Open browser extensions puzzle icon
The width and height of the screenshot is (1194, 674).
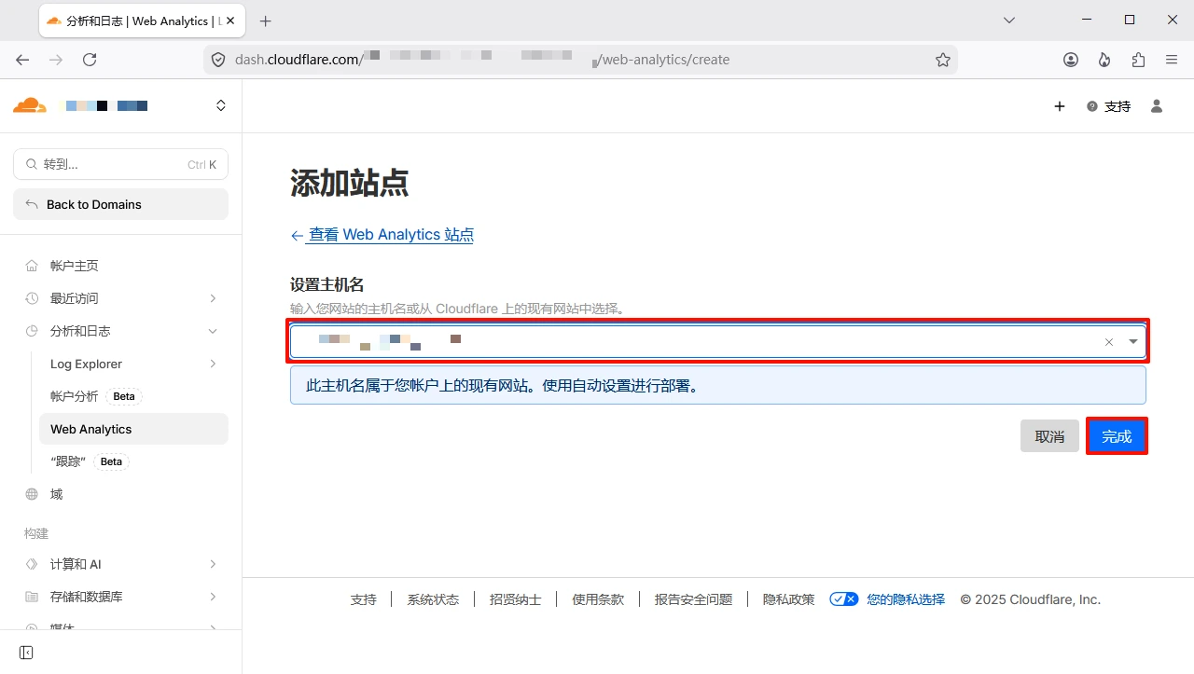(1138, 60)
